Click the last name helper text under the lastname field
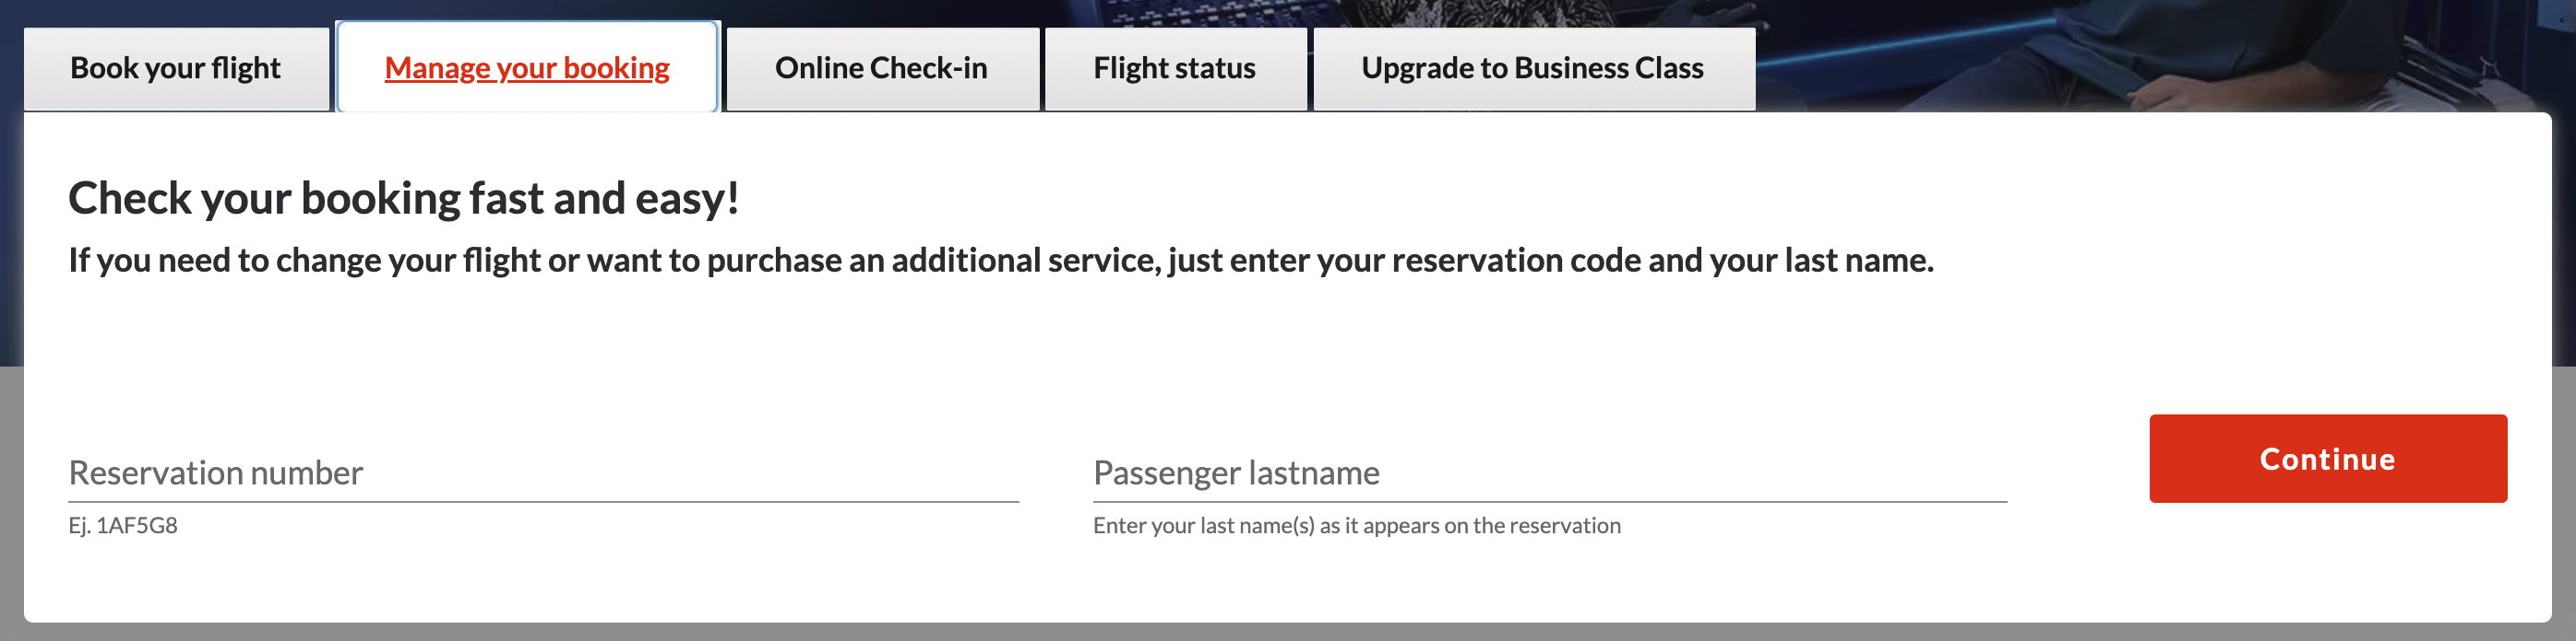 (x=1356, y=525)
